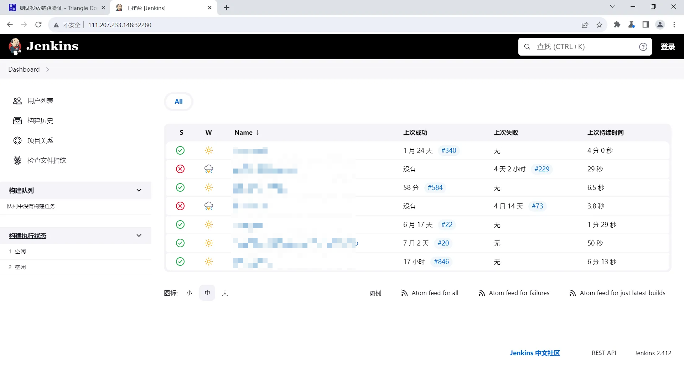This screenshot has width=684, height=367.
Task: Open 用户列表 from the sidebar
Action: [40, 101]
